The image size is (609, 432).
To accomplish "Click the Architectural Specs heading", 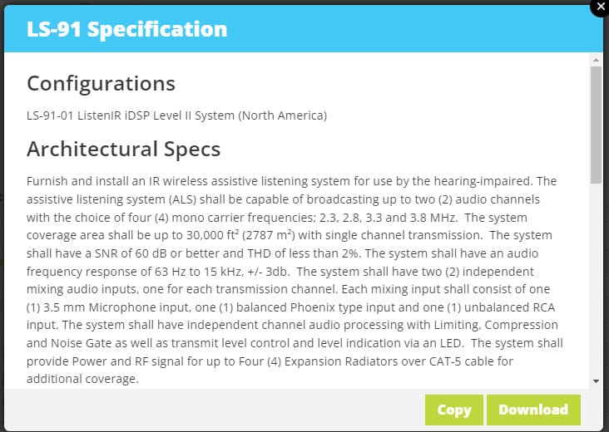I will (123, 149).
